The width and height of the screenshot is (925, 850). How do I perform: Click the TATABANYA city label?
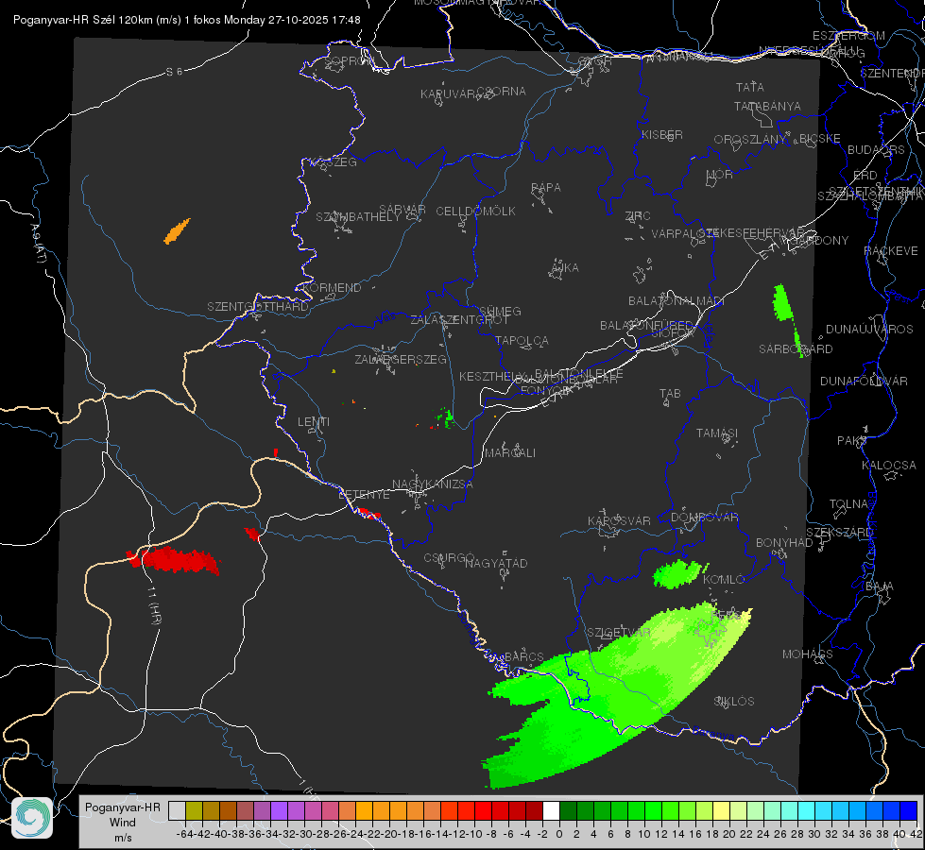point(767,106)
